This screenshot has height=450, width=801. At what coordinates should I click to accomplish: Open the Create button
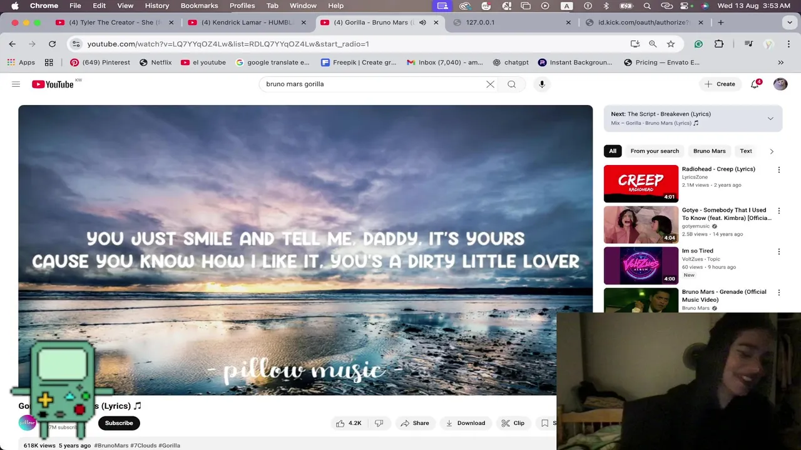(720, 84)
